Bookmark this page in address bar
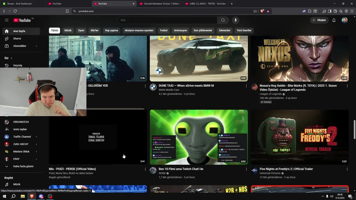356x200 pixels. [67, 11]
